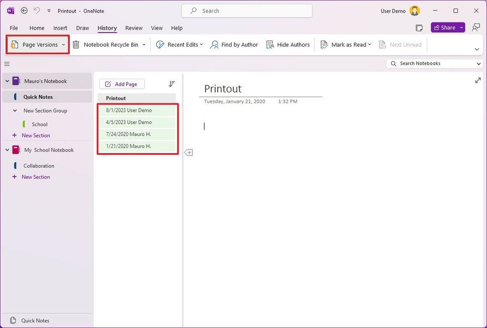
Task: Click the User Demo avatar icon
Action: [x=414, y=10]
